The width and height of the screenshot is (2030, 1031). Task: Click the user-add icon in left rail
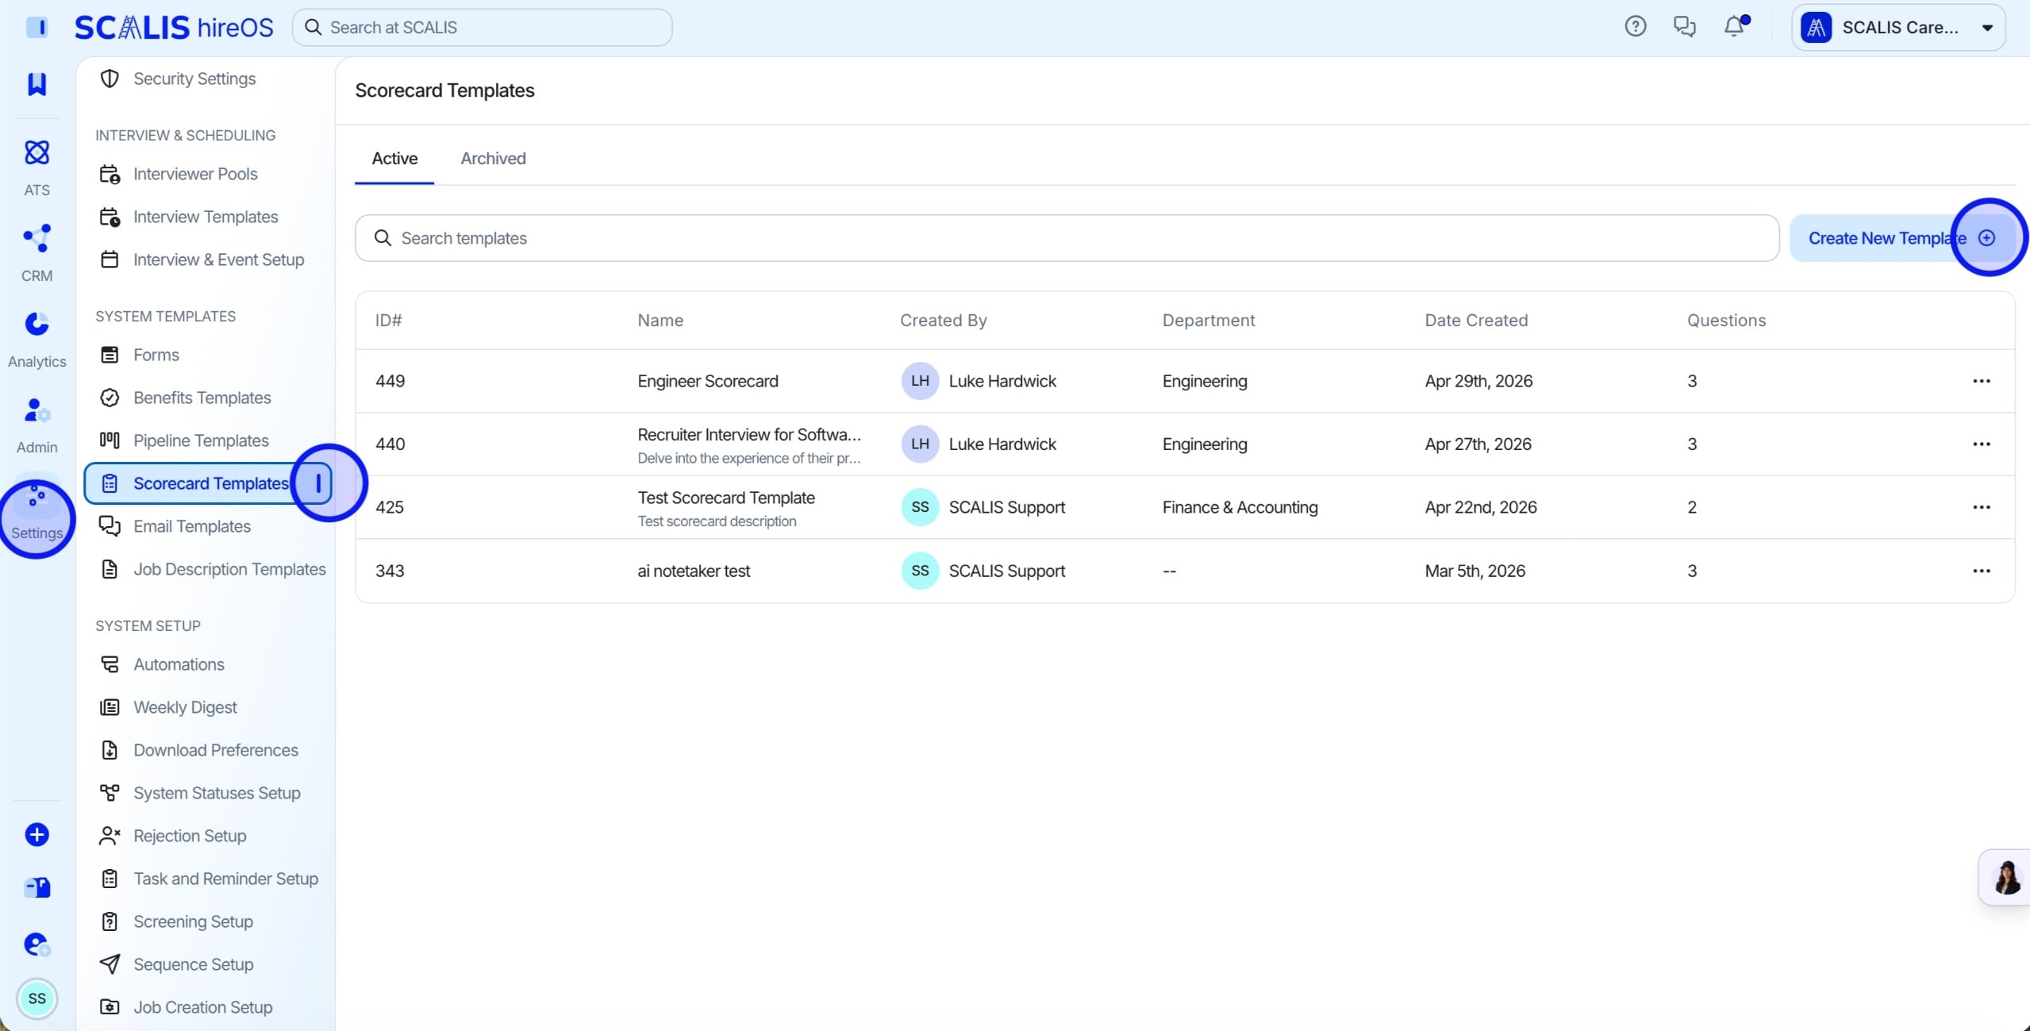(x=37, y=944)
